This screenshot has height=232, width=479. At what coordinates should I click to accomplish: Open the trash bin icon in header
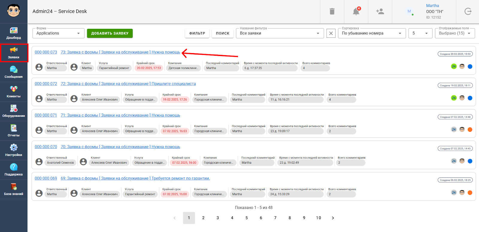click(x=332, y=11)
